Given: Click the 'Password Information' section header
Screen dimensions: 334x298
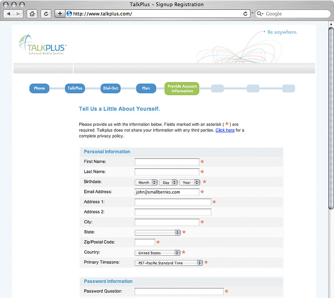Looking at the screenshot, I should (108, 281).
